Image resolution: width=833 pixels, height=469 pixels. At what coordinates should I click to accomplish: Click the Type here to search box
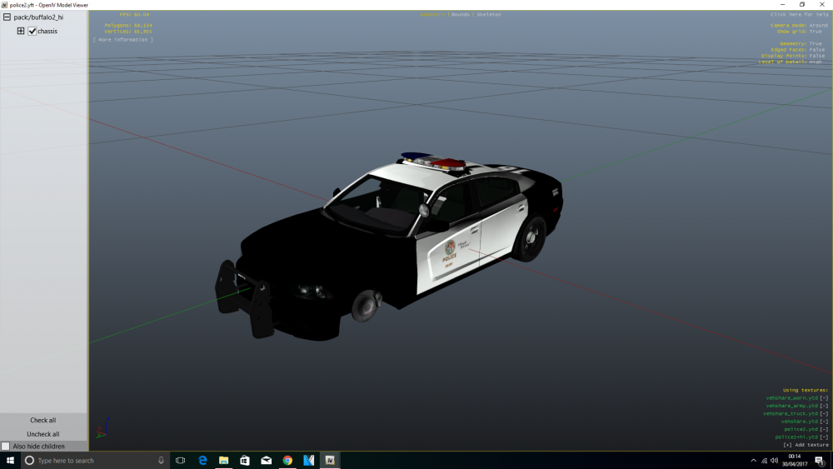tap(96, 460)
